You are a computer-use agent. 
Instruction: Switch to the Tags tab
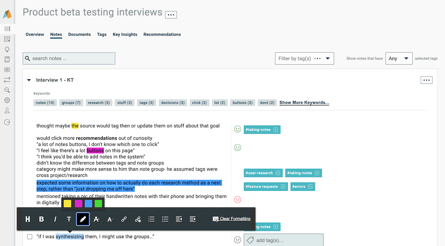point(102,35)
